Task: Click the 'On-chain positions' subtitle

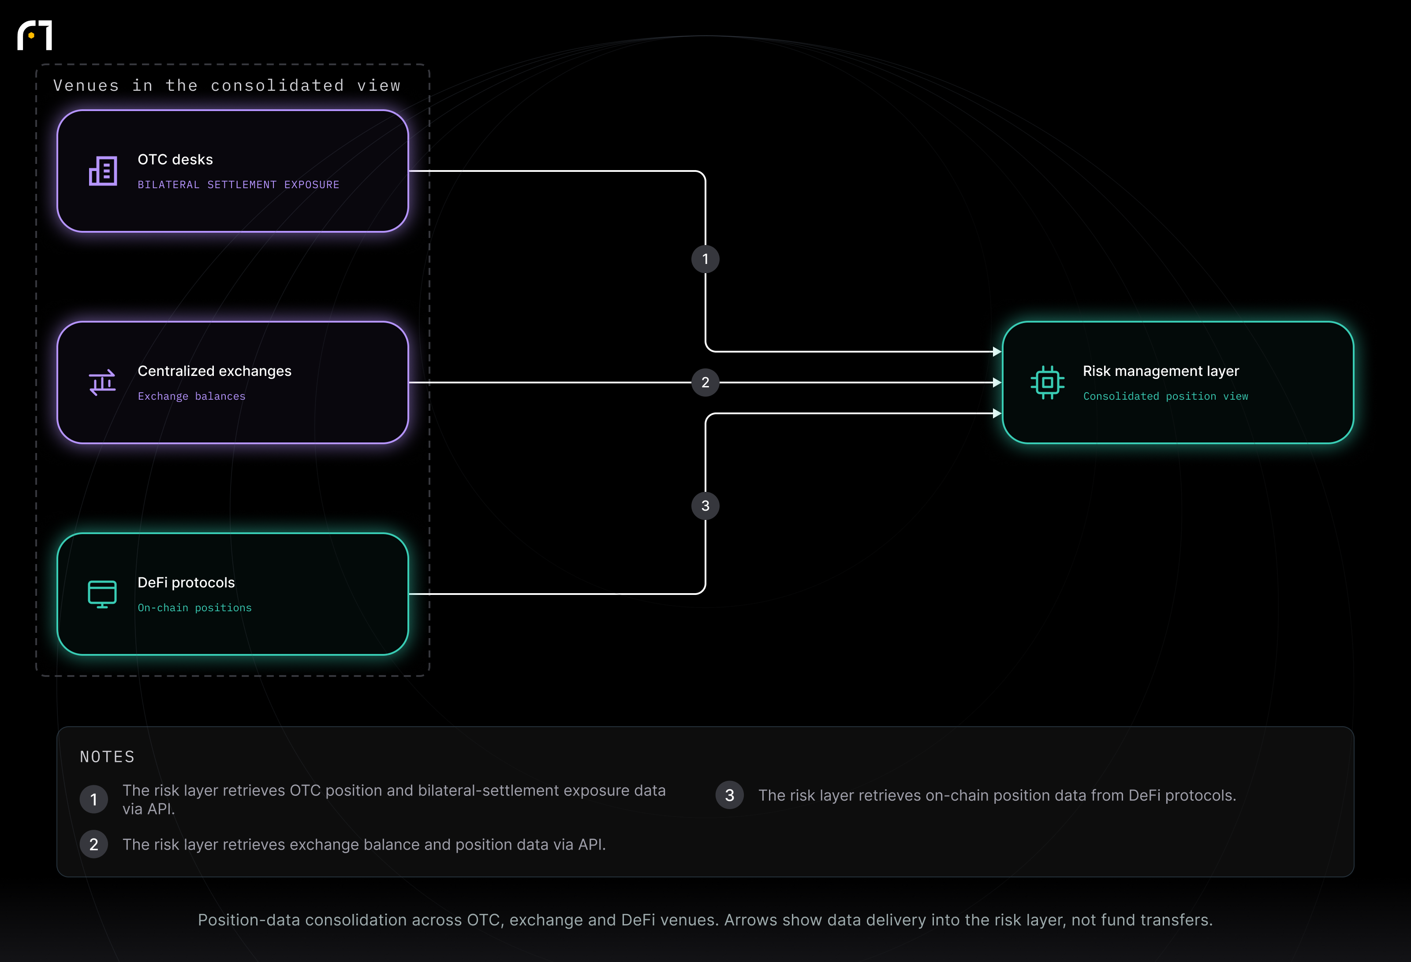Action: pos(195,608)
